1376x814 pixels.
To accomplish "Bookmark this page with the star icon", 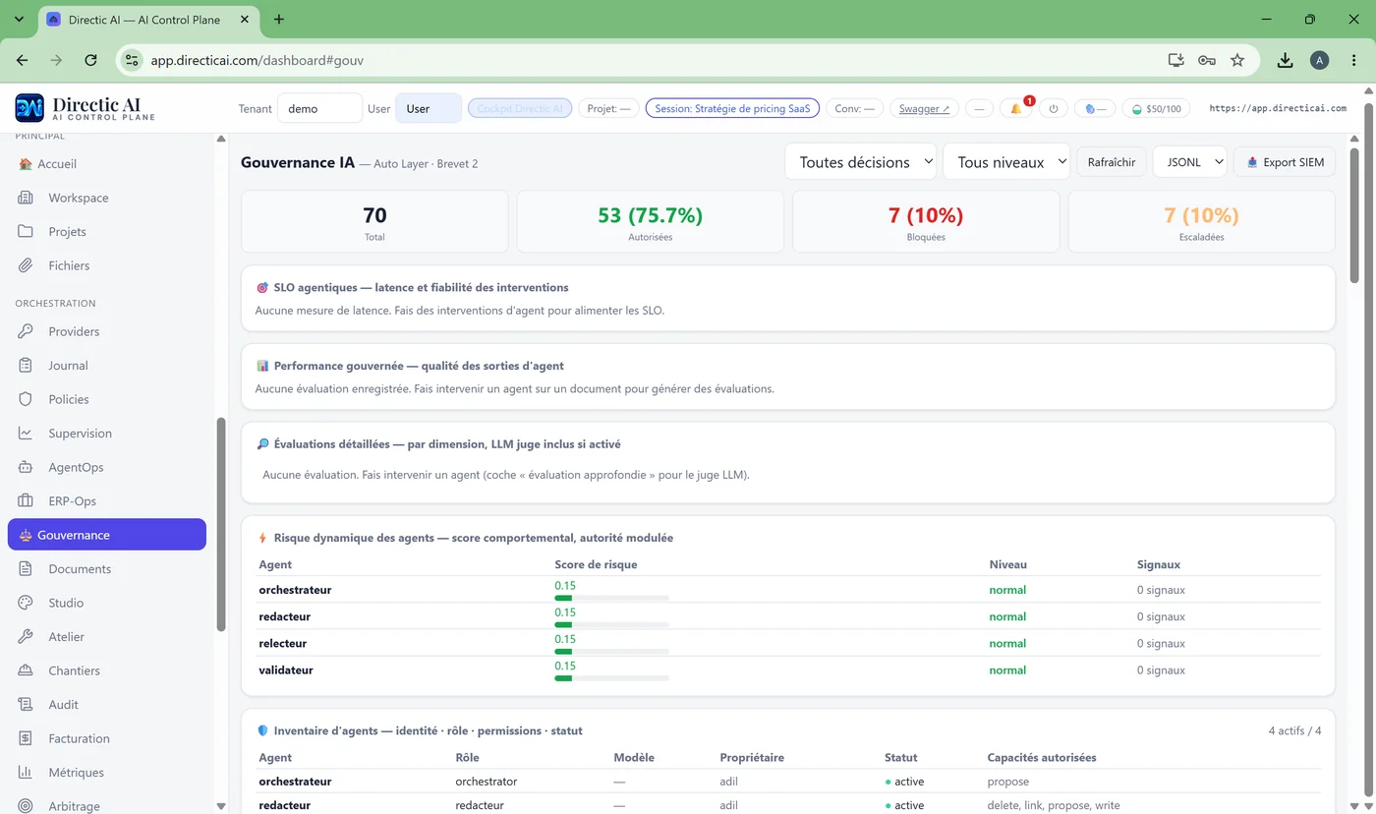I will tap(1237, 60).
